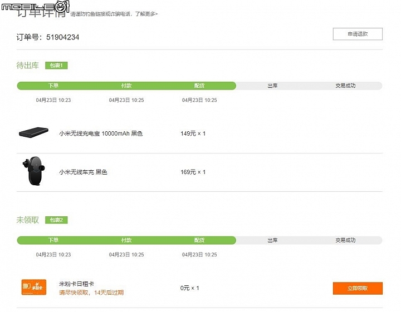Screen dimensions: 401x312
Task: Open the 小米无线充电宝 10000mAh 黑色 product link
Action: (101, 133)
